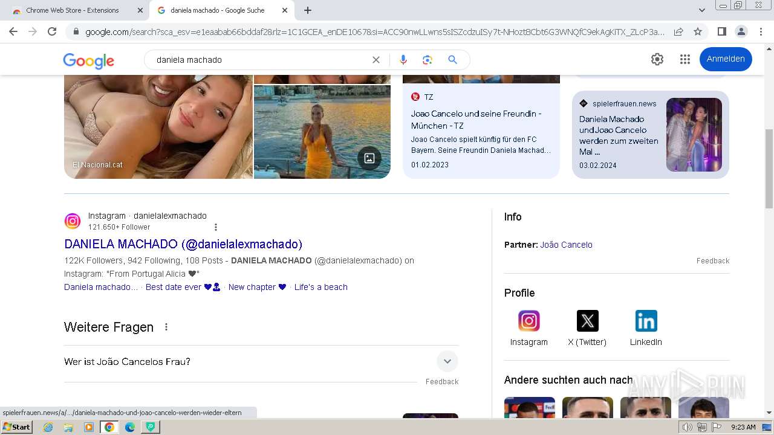Open TZ article about Joao Cancelo
Screen dimensions: 774x435
pyautogui.click(x=481, y=127)
